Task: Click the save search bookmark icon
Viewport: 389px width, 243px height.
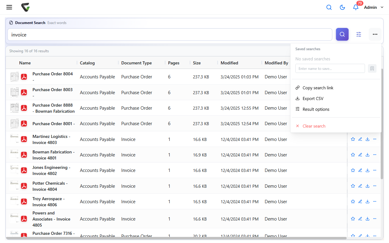Action: click(x=372, y=68)
